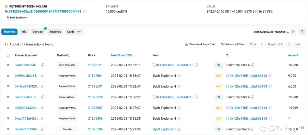Viewport: 308px width, 135px height.
Task: Copy the token holder address
Action: click(x=85, y=11)
